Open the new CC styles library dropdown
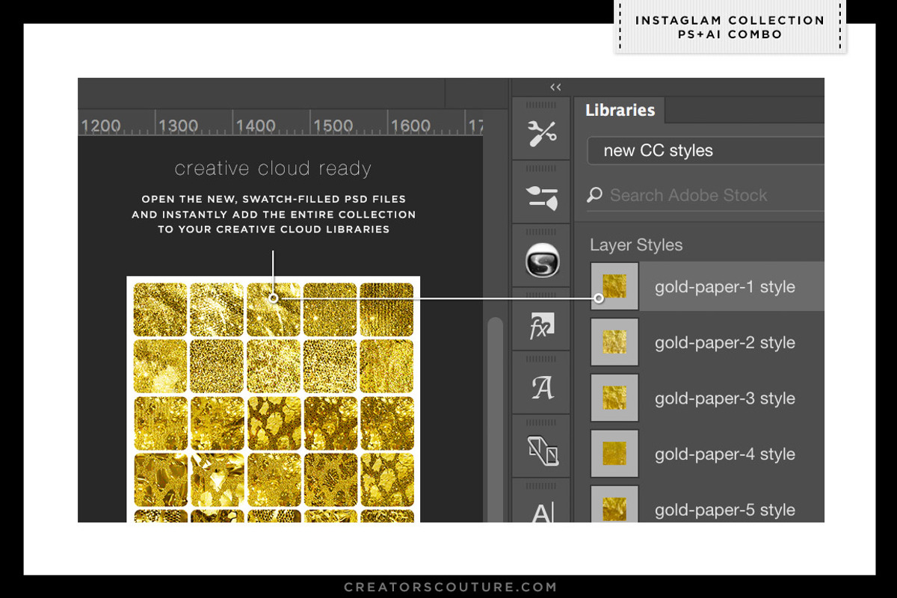 point(703,150)
